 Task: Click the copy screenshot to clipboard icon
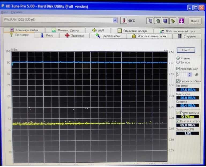click(x=158, y=21)
